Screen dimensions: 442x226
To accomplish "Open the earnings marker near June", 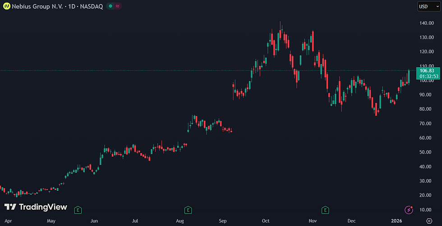I will [x=78, y=210].
